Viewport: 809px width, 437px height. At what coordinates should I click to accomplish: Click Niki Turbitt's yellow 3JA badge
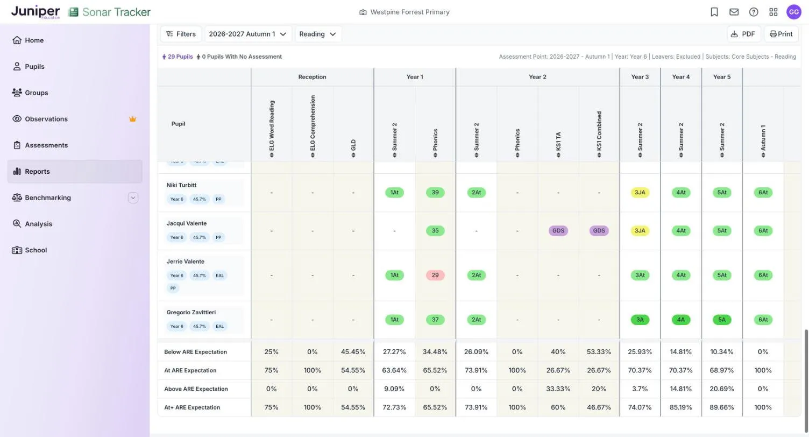click(x=640, y=192)
